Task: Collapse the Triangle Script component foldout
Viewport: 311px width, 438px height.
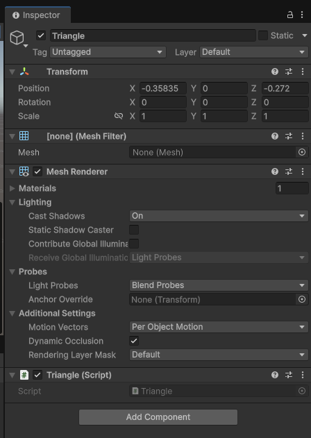Action: tap(12, 375)
